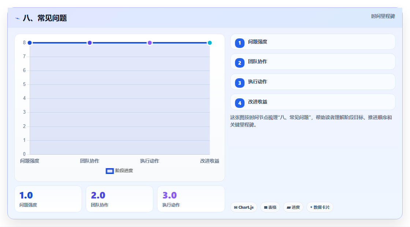Open the 团队协作 milestone row text
This screenshot has width=410, height=227.
[x=258, y=62]
